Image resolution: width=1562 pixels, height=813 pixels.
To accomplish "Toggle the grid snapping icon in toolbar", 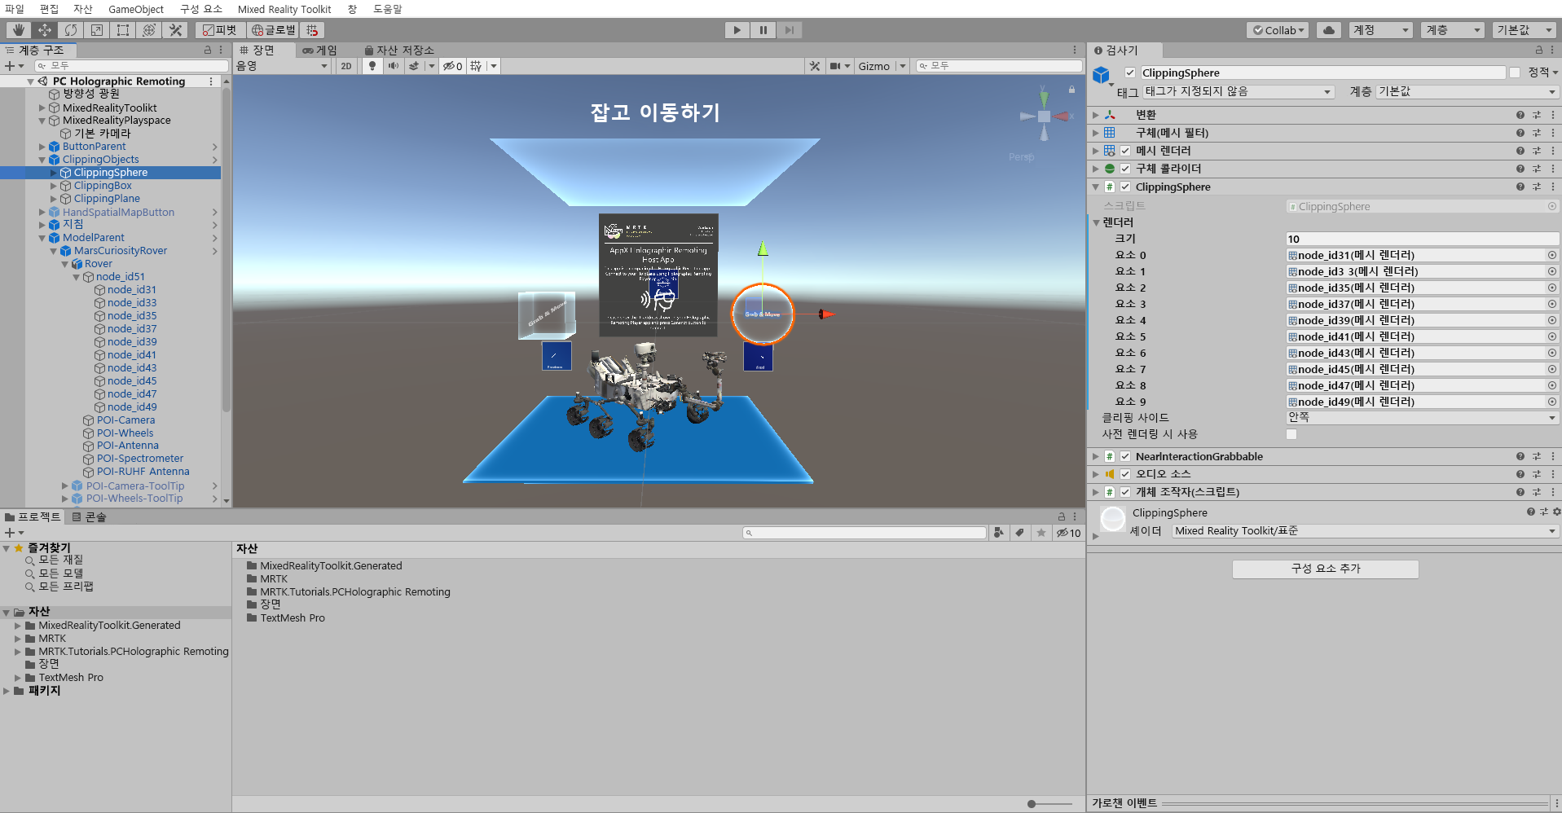I will [x=313, y=30].
